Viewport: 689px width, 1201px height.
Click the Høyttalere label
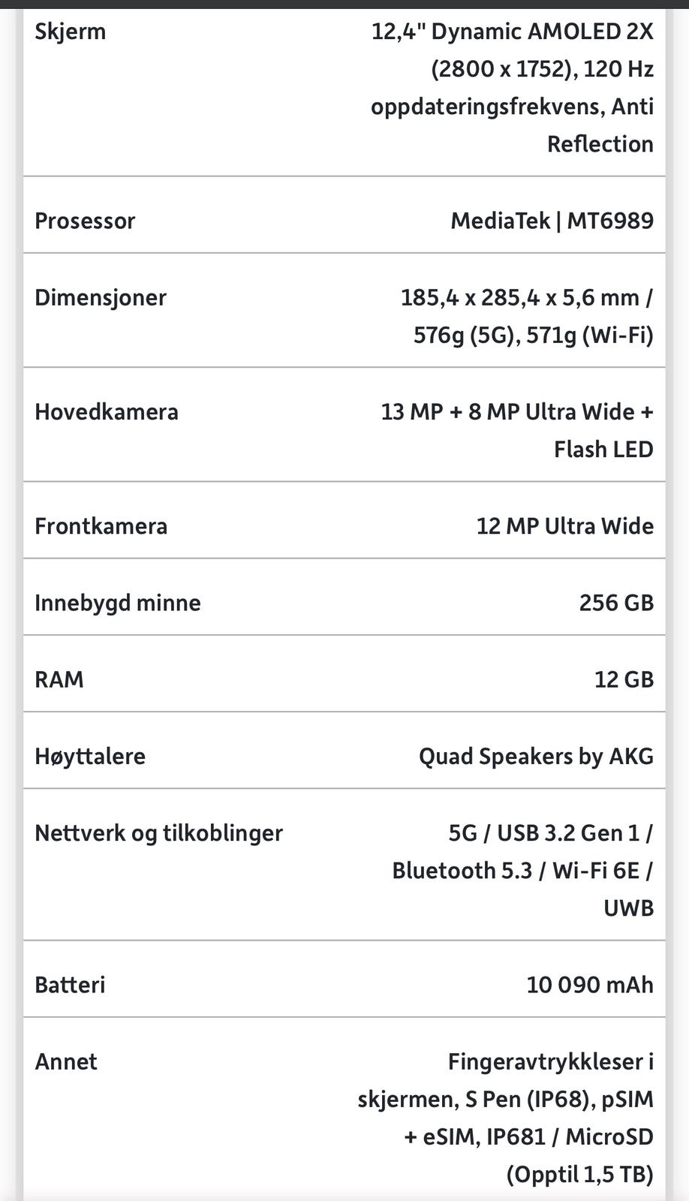(90, 756)
